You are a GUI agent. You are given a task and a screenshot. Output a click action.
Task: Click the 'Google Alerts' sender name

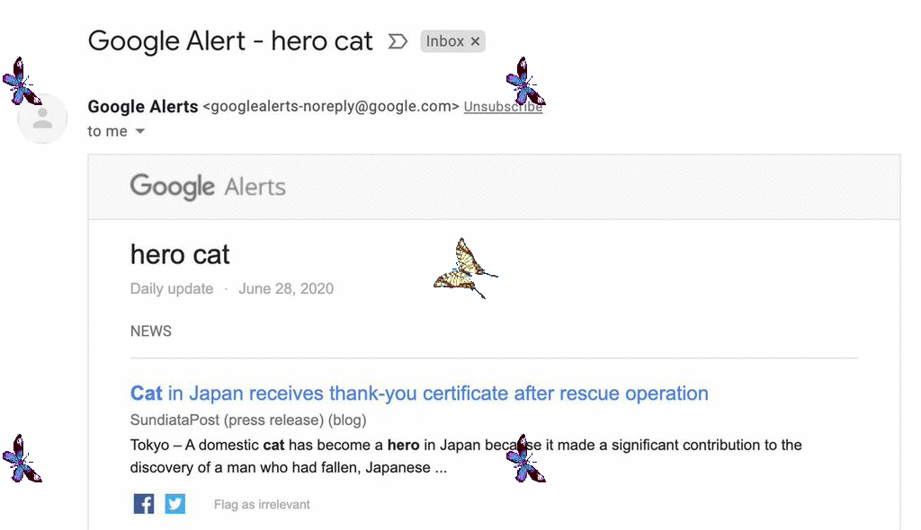(143, 107)
